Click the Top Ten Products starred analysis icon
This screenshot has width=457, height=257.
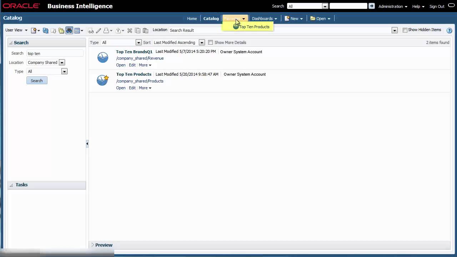[102, 80]
